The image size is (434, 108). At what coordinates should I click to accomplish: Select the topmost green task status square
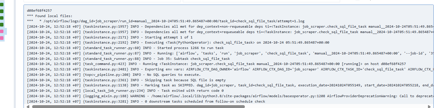click(x=1, y=5)
